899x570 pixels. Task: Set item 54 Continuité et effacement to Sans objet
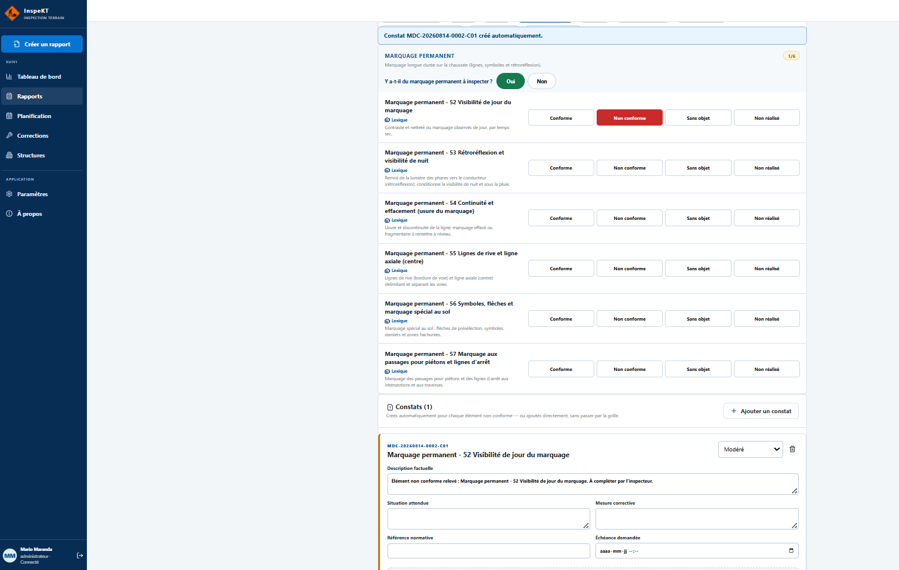coord(698,218)
